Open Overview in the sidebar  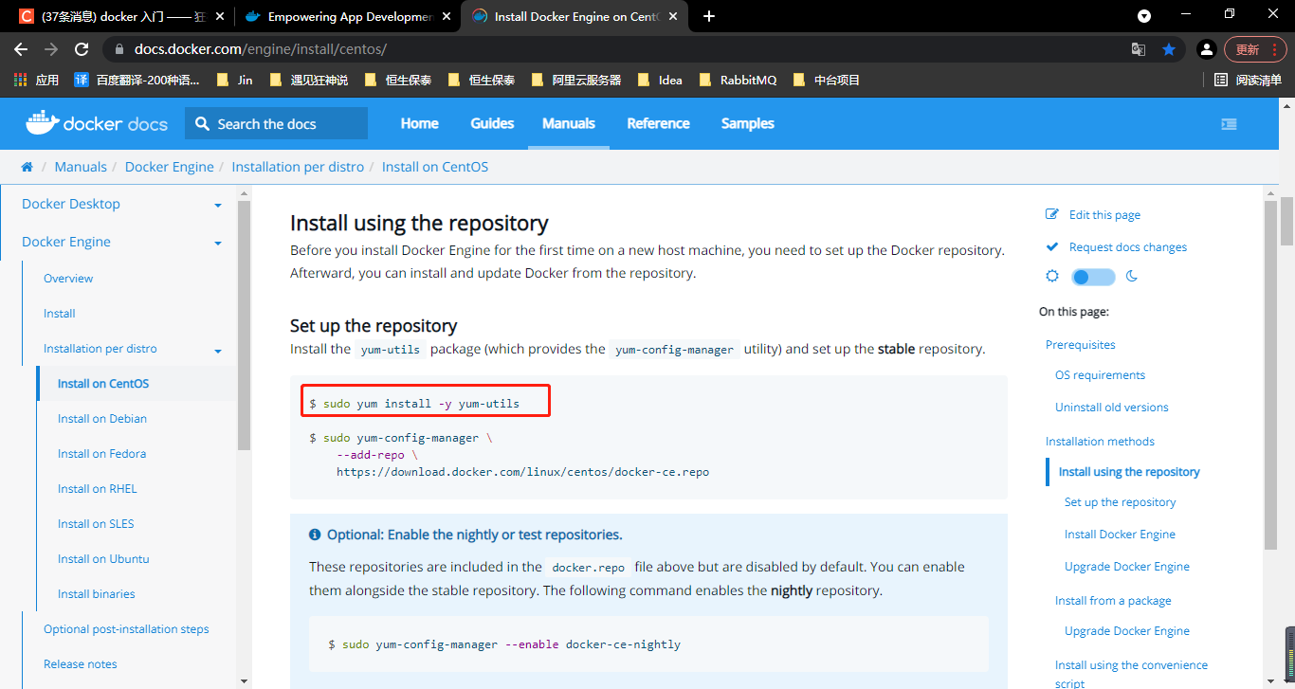pos(68,279)
